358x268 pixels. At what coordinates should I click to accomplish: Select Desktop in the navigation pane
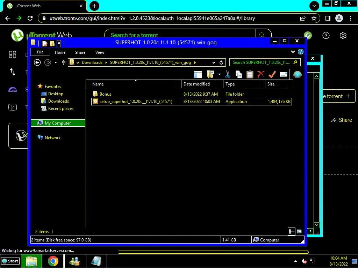point(56,94)
